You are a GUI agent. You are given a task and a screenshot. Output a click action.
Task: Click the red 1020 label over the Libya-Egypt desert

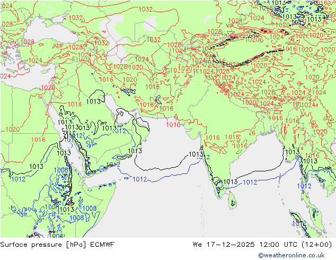coord(13,129)
